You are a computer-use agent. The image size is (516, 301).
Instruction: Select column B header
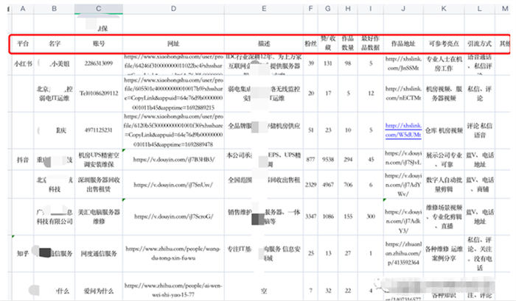(x=55, y=9)
